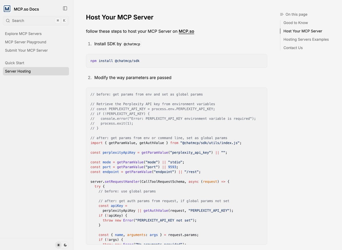Click the const mode code line
Screen dimensions: 342x250
coord(137,162)
